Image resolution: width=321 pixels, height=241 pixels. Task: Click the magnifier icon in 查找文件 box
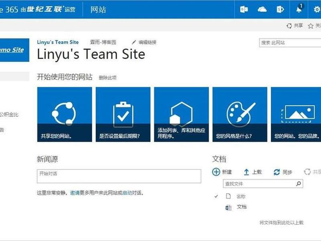point(299,184)
